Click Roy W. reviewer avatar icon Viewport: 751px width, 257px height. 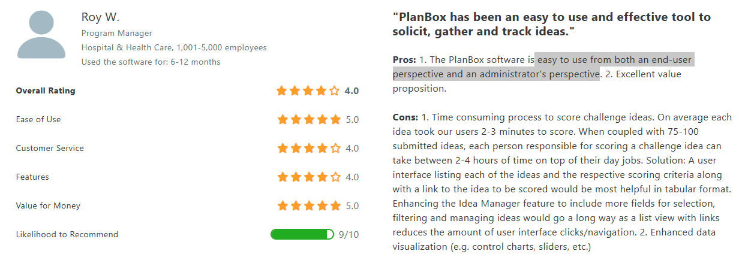click(41, 36)
